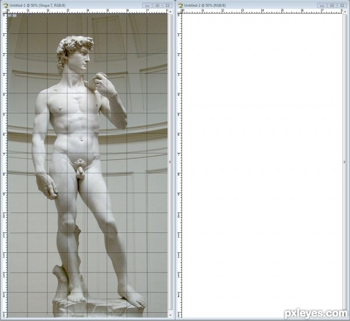Click the ruler origin corner of Untitled-1
This screenshot has height=321, width=350.
point(5,11)
